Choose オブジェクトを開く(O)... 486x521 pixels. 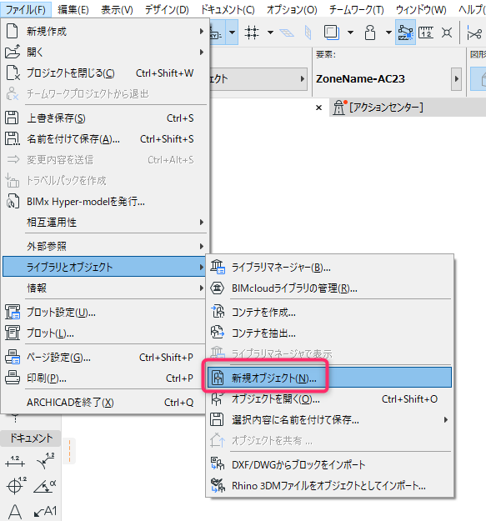(329, 399)
